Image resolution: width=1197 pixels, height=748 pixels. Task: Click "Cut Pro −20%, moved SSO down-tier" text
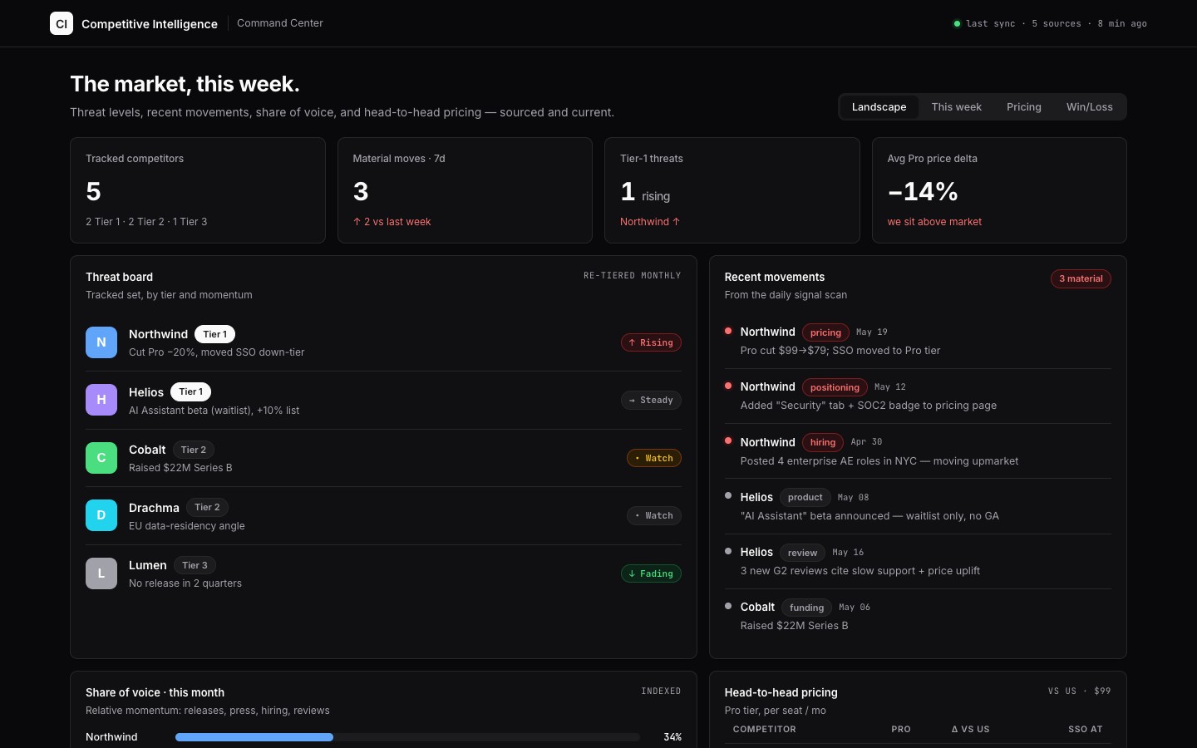216,352
